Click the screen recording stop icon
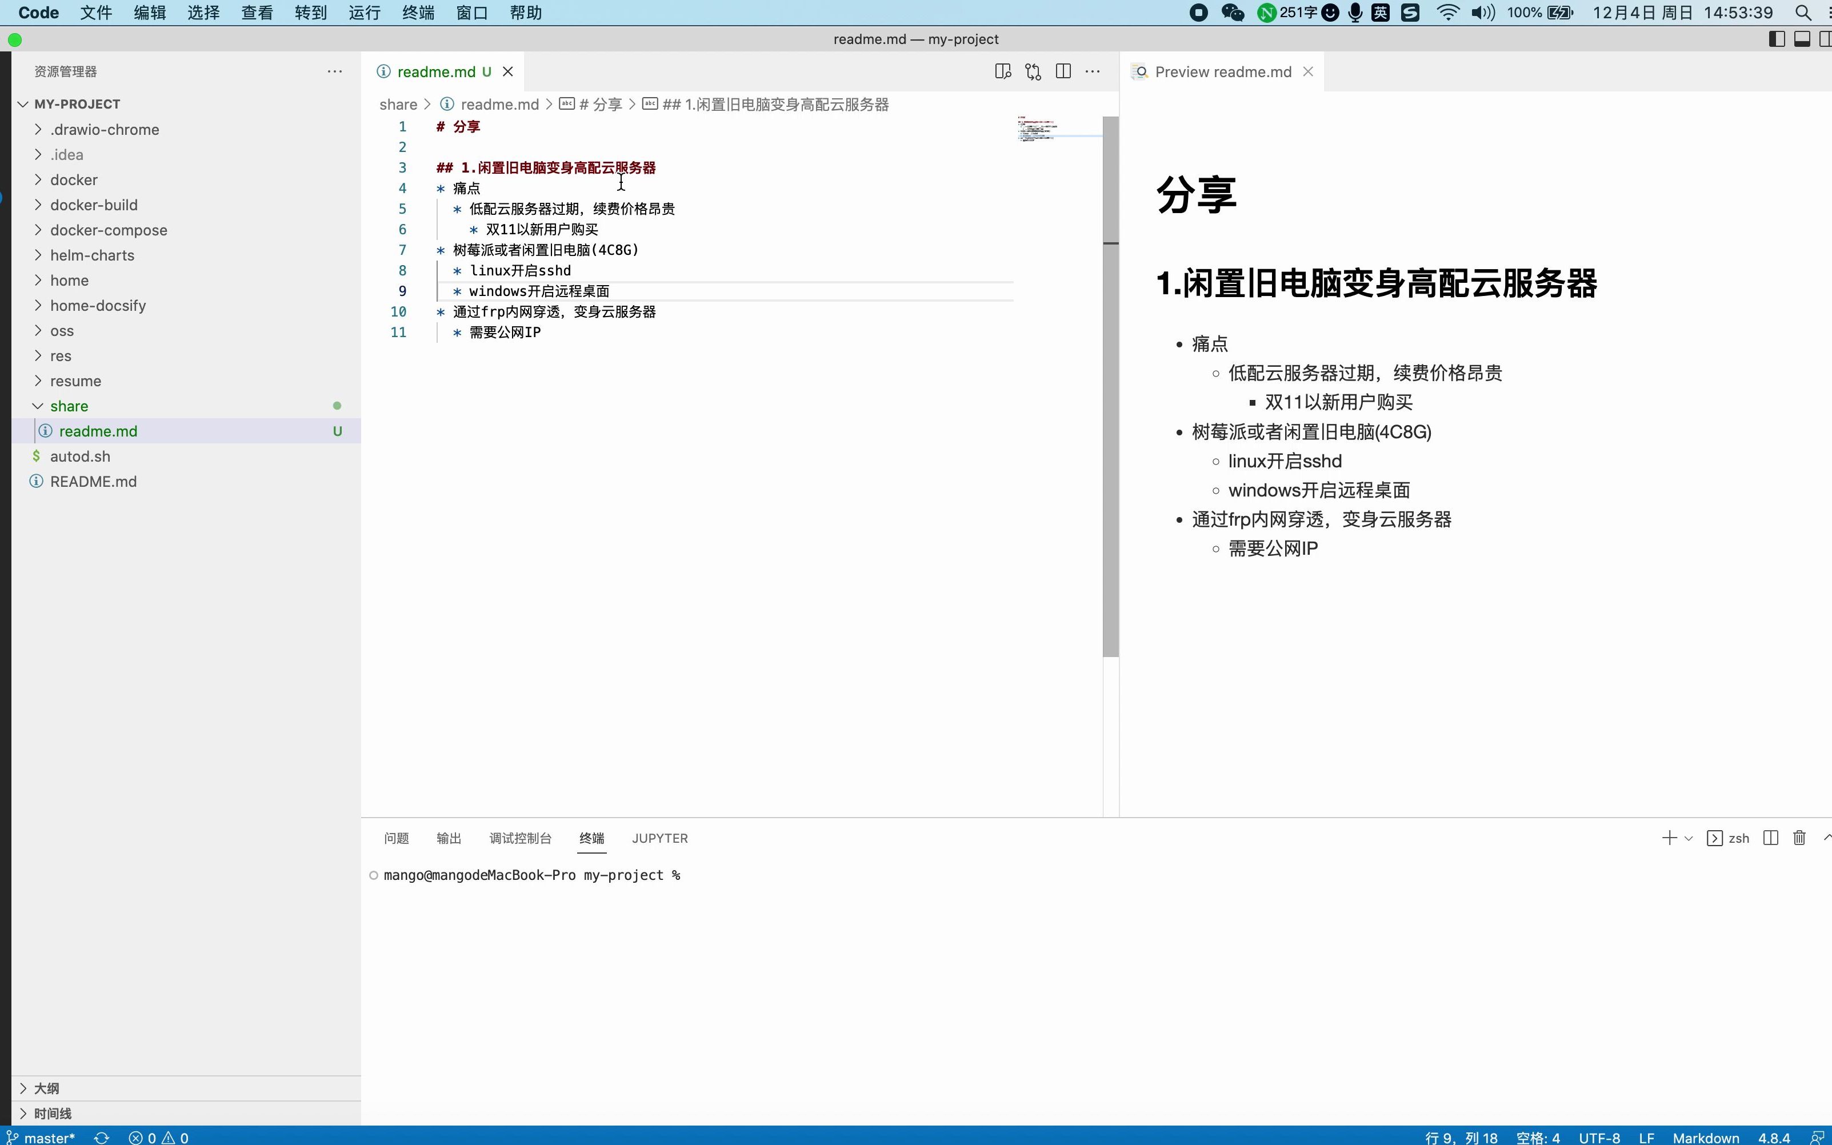Viewport: 1832px width, 1145px height. pyautogui.click(x=1198, y=13)
